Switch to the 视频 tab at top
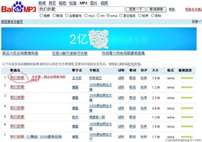 104,3
